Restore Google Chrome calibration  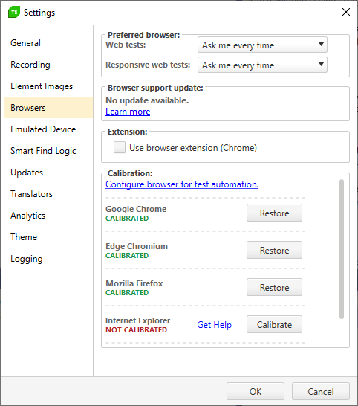(x=274, y=213)
